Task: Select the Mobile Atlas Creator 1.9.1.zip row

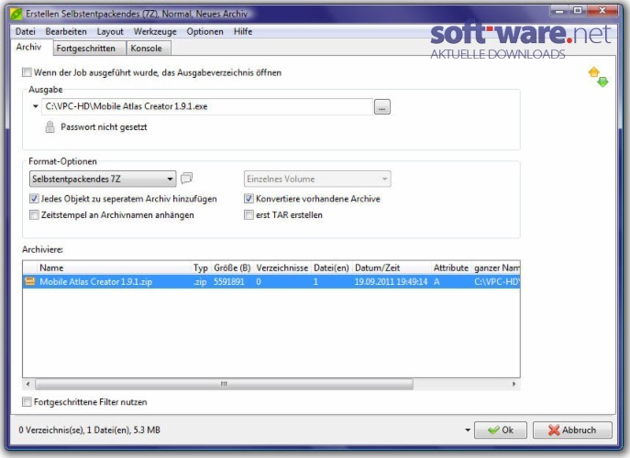Action: tap(271, 281)
